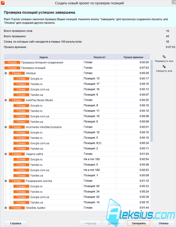The image size is (176, 227).
Task: Click the vertical scrollbar thumb of task list
Action: click(x=152, y=101)
